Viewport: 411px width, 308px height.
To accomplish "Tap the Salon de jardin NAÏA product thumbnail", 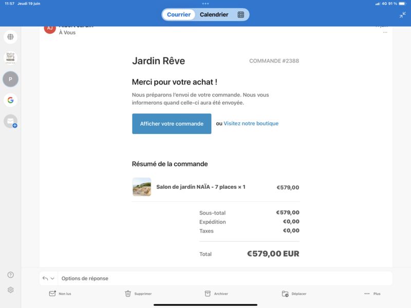I will (142, 187).
